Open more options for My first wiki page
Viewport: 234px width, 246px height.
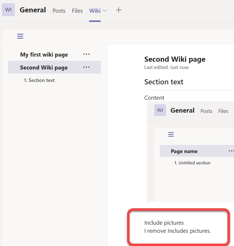[86, 54]
